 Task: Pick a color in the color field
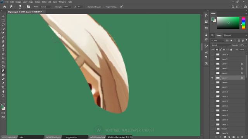click(228, 23)
